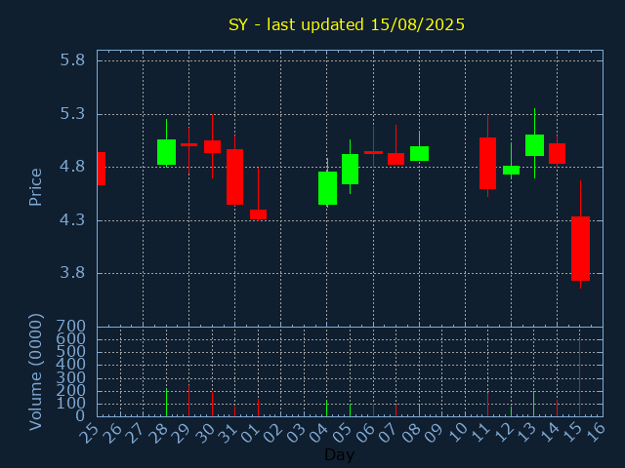Click the green candlestick body on day 05

[350, 169]
